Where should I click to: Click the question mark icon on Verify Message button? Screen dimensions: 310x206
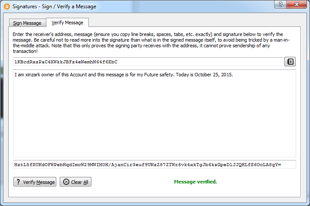[18, 182]
